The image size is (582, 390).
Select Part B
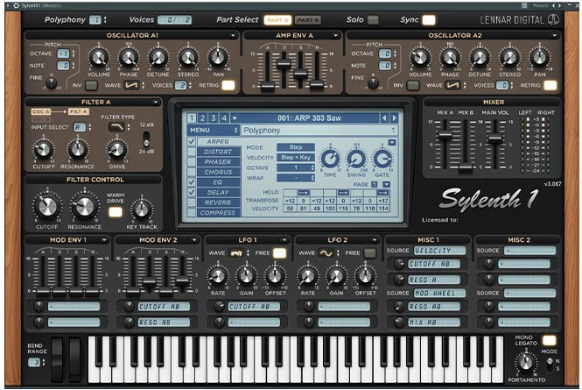click(x=308, y=20)
